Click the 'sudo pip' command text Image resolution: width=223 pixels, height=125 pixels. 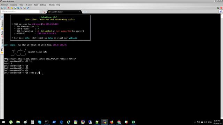[x=34, y=73]
